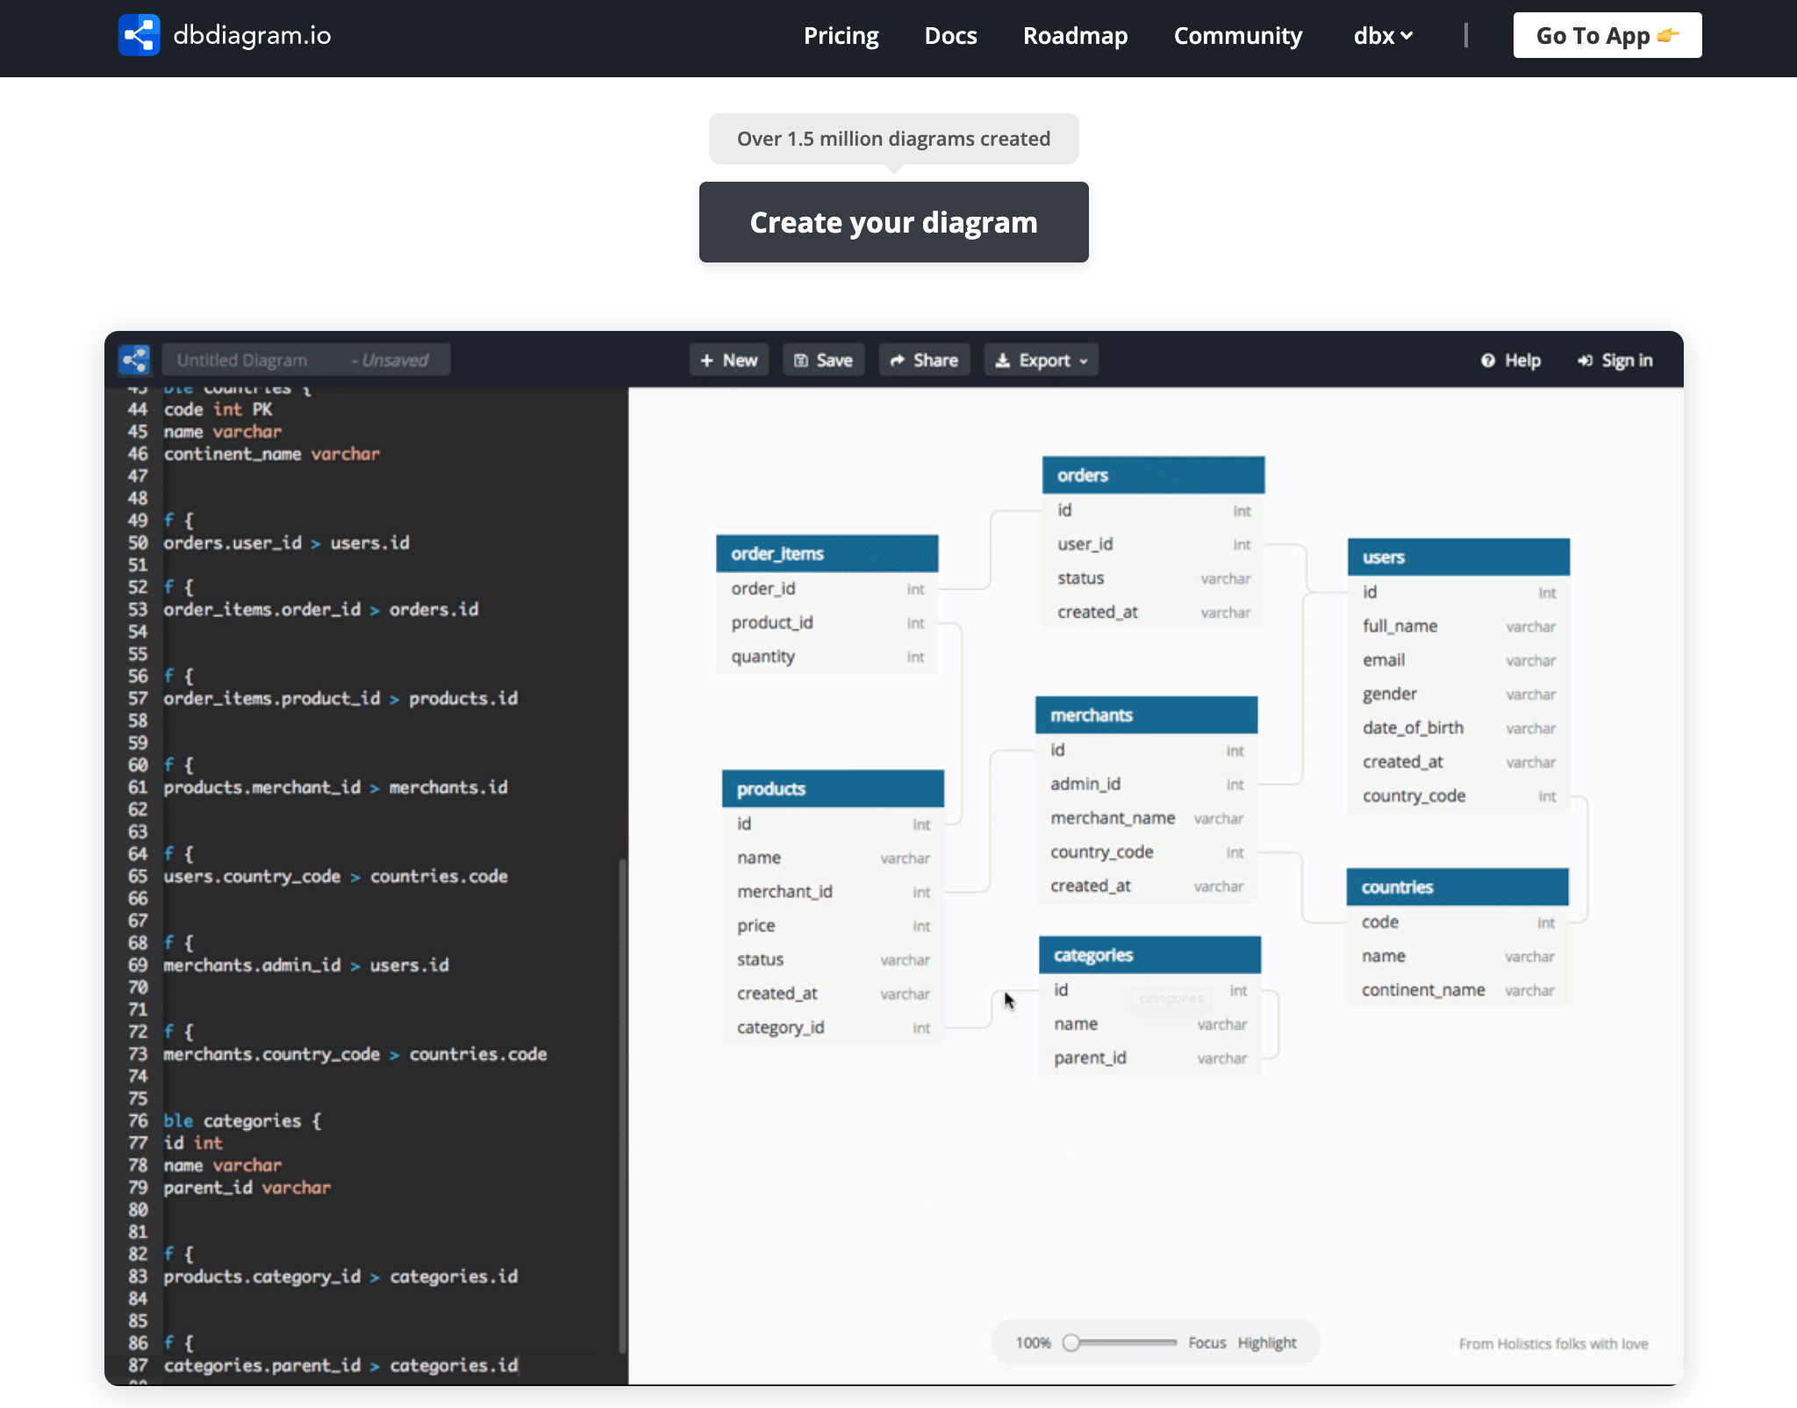Open the Docs menu item
Screen dimensions: 1797x1408
950,35
